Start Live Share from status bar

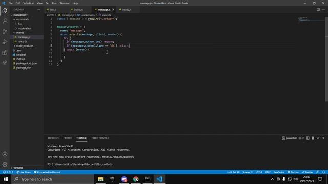[x=24, y=172]
